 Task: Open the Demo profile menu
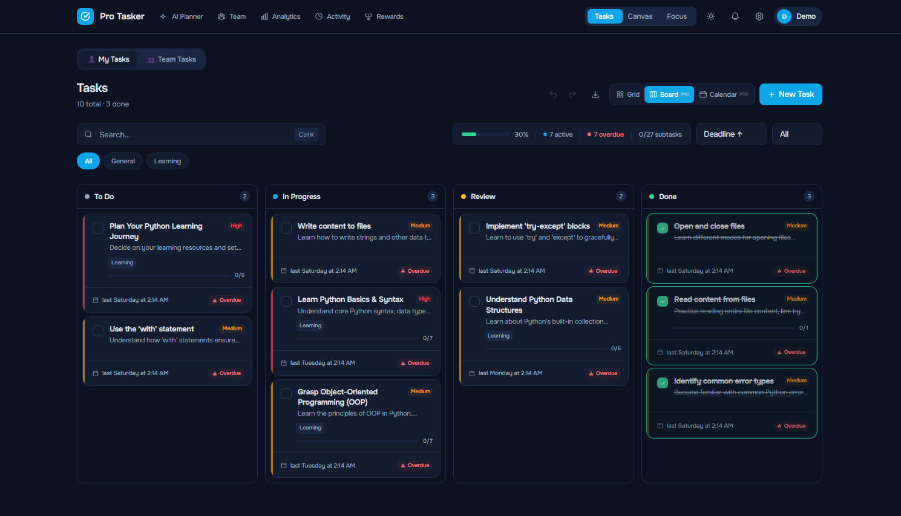tap(798, 16)
